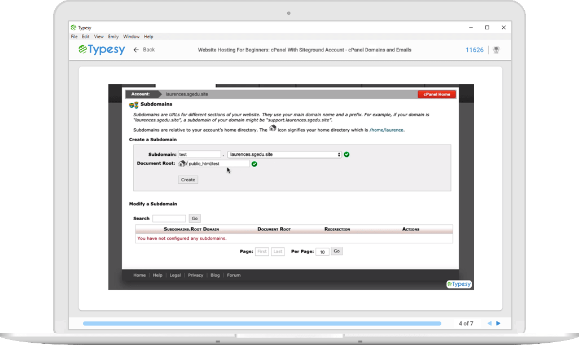
Task: Click the green checkmark beside the domain dropdown
Action: point(346,154)
